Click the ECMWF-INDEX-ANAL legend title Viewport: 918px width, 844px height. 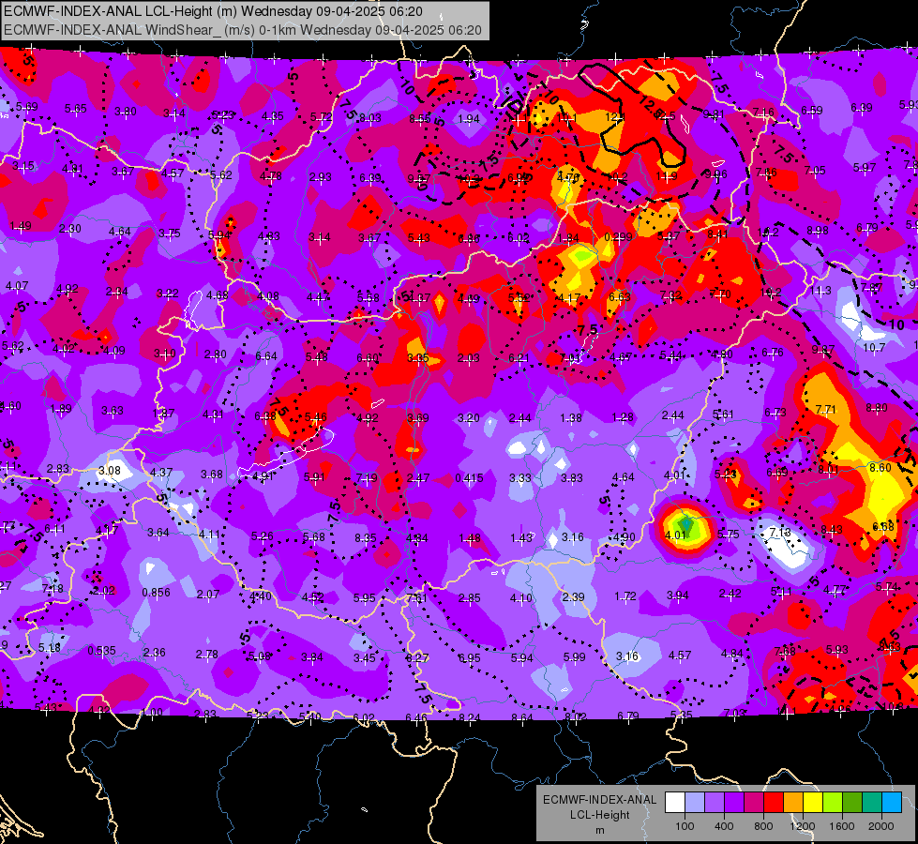tap(599, 800)
